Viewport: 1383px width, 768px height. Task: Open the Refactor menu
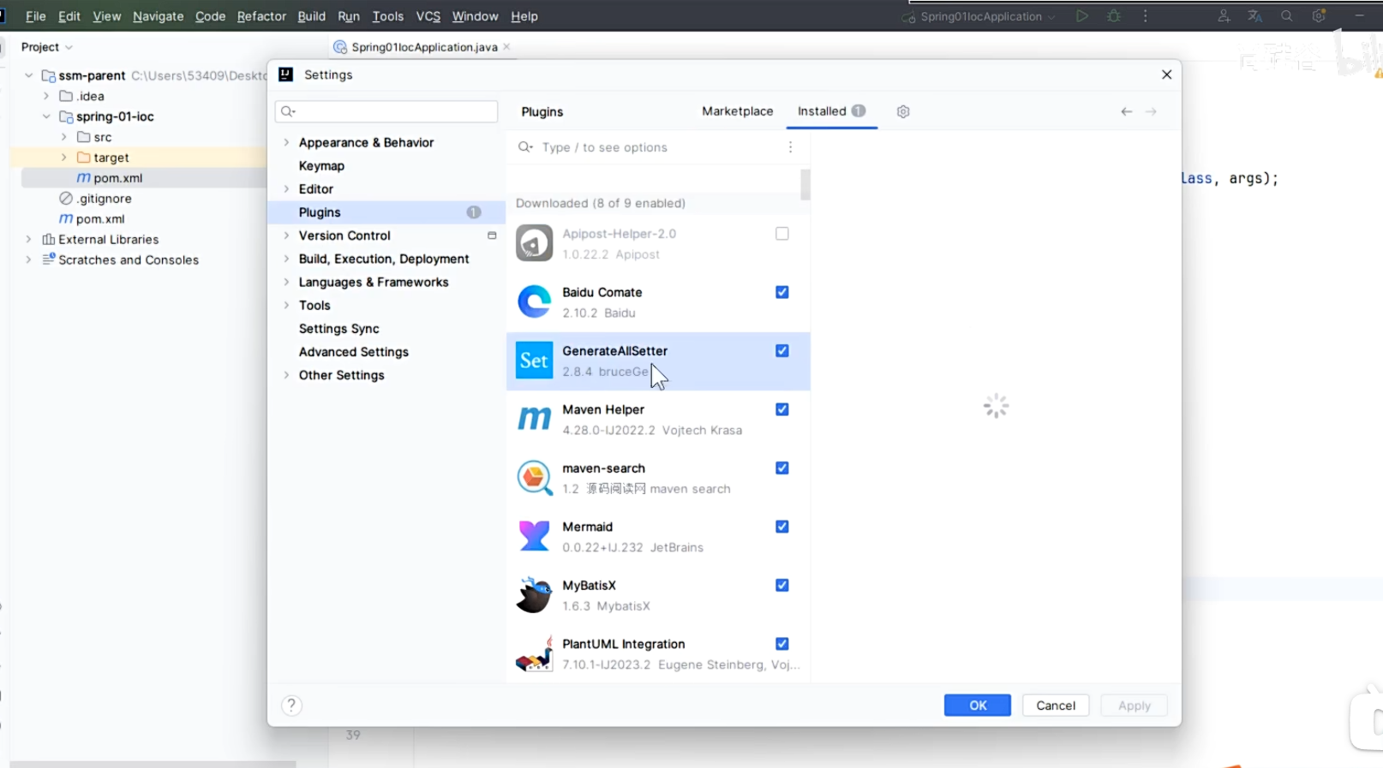tap(261, 16)
